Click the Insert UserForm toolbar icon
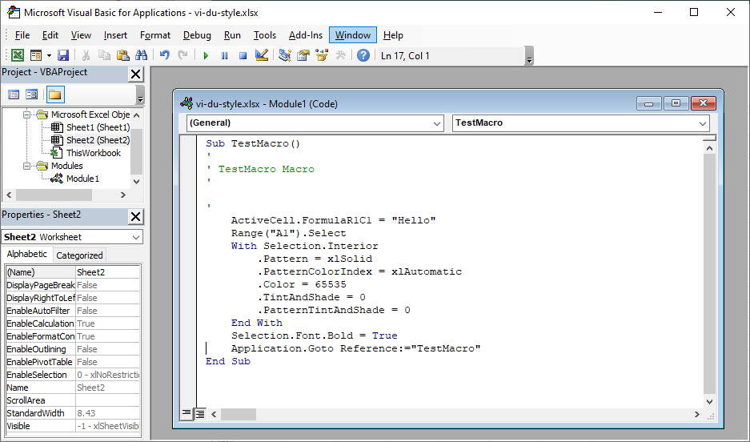The height and width of the screenshot is (442, 750). [x=36, y=55]
